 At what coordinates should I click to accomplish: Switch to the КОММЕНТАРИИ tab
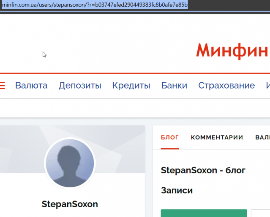pyautogui.click(x=217, y=137)
